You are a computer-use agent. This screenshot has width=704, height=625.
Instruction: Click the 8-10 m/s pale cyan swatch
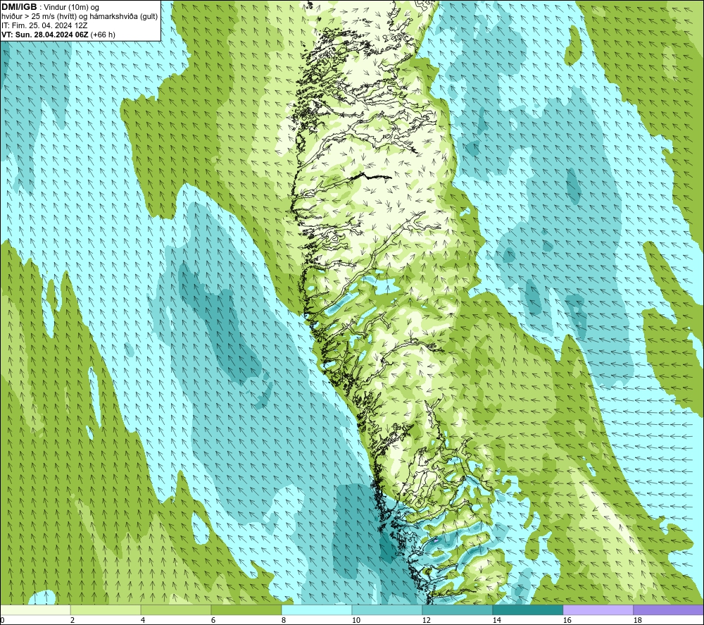pos(317,609)
